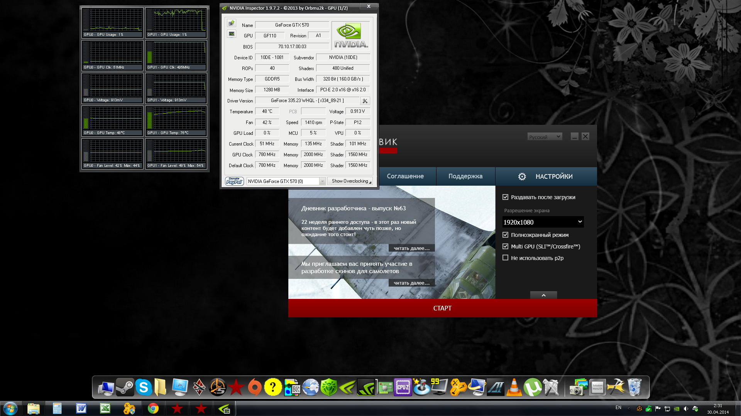Open developer diary №63 headline
Image resolution: width=741 pixels, height=416 pixels.
[353, 208]
